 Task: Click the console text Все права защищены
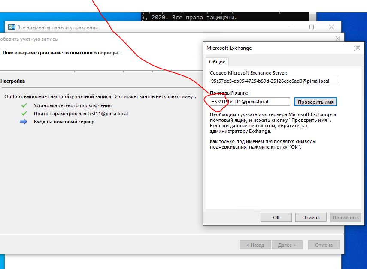click(204, 17)
